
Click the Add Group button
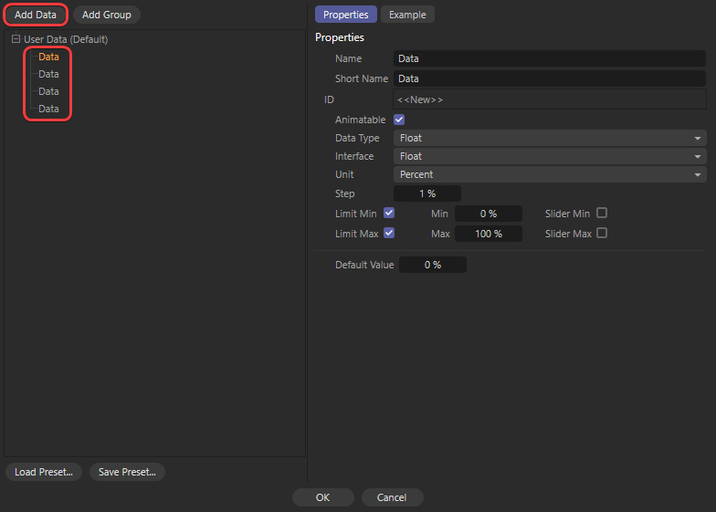106,15
